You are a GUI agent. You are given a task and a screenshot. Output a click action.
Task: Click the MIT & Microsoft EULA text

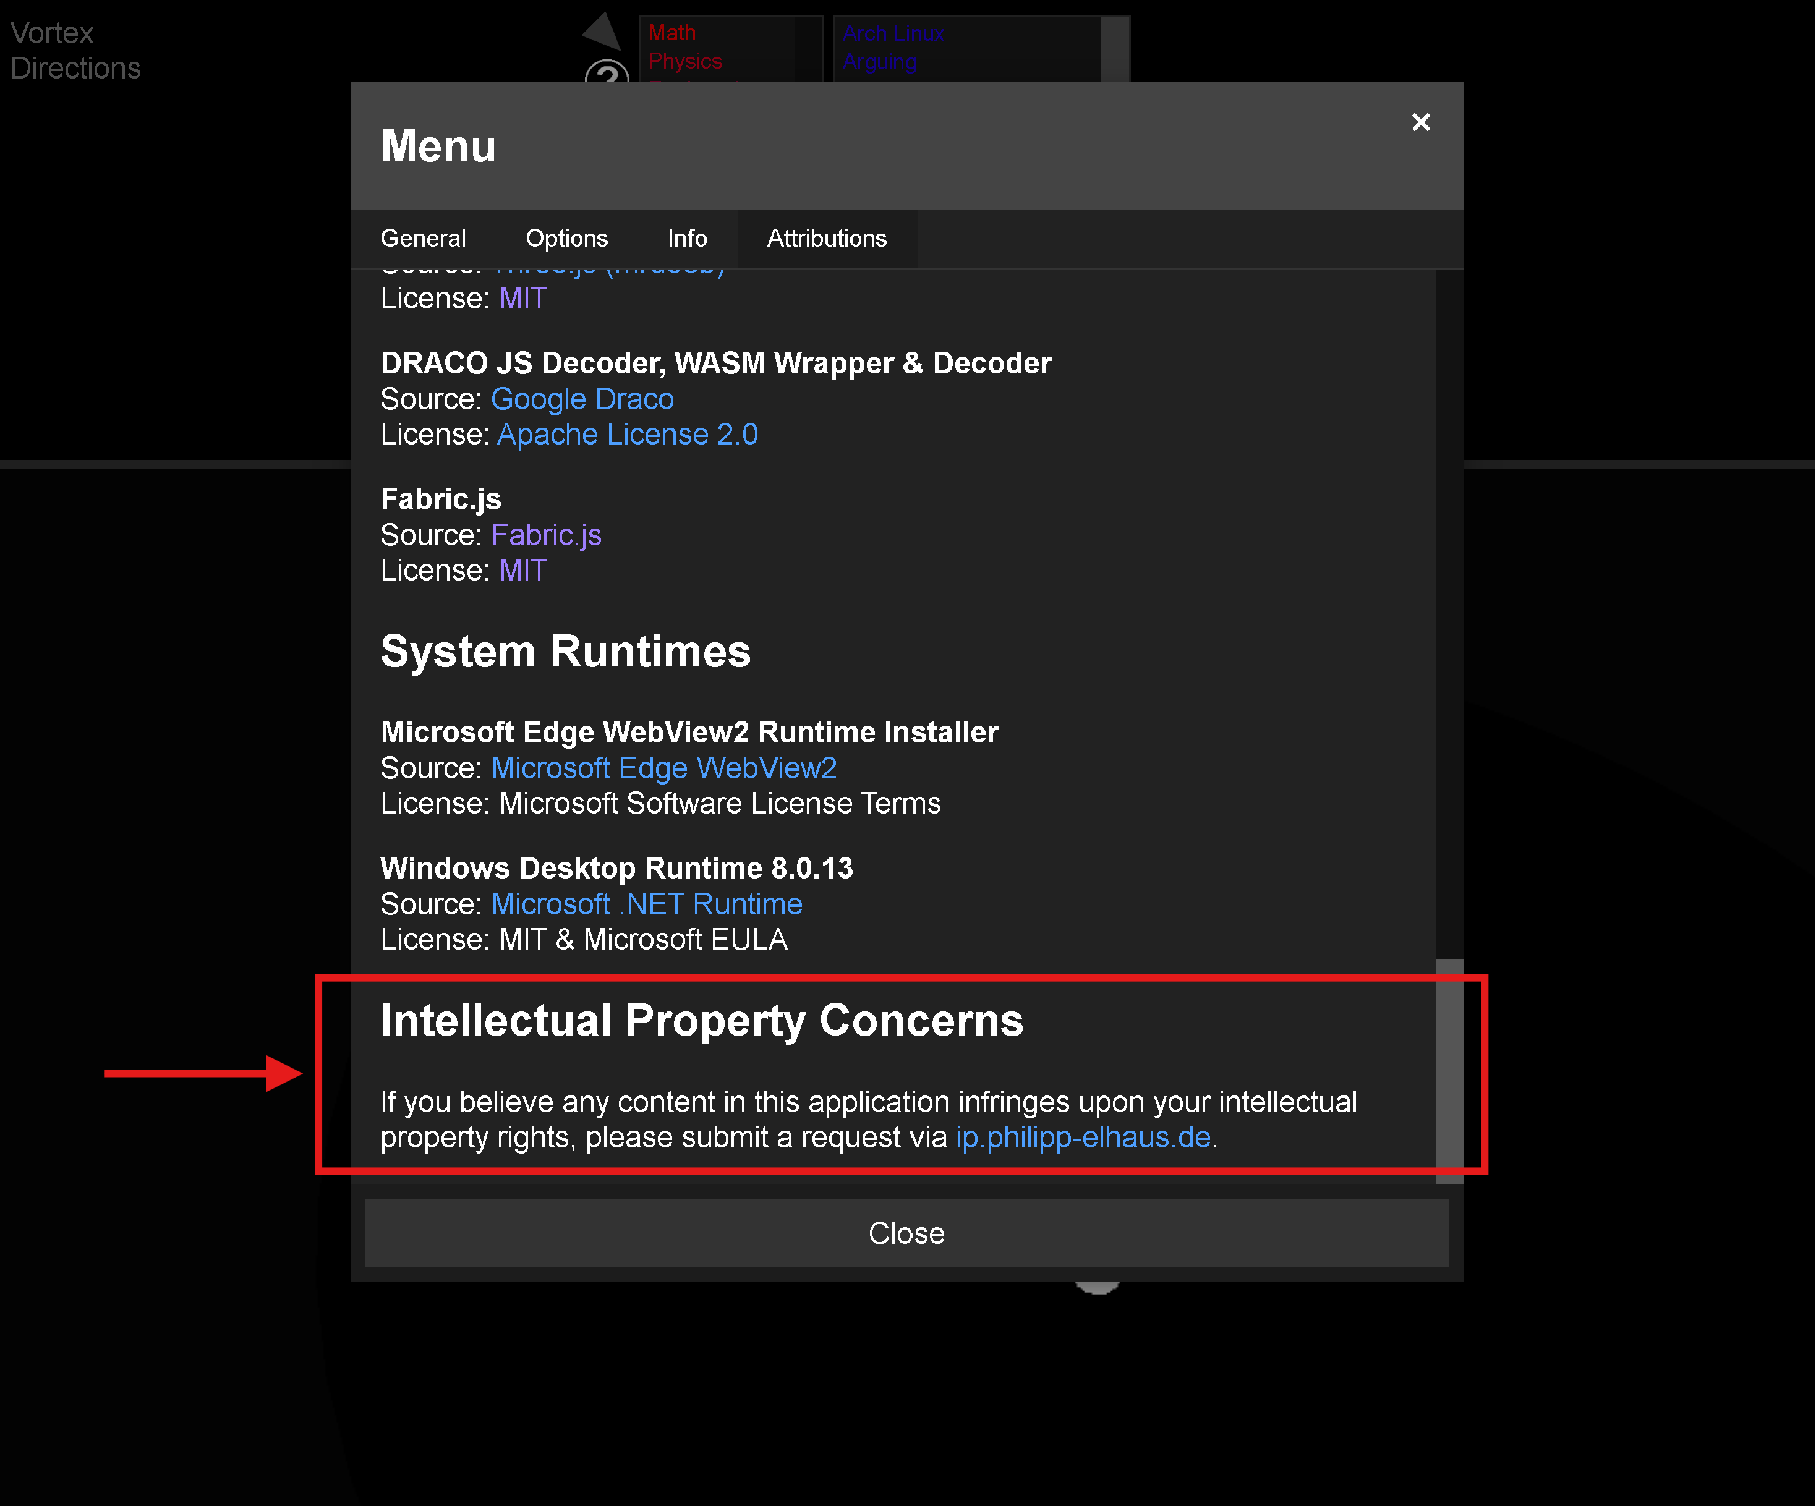tap(644, 939)
